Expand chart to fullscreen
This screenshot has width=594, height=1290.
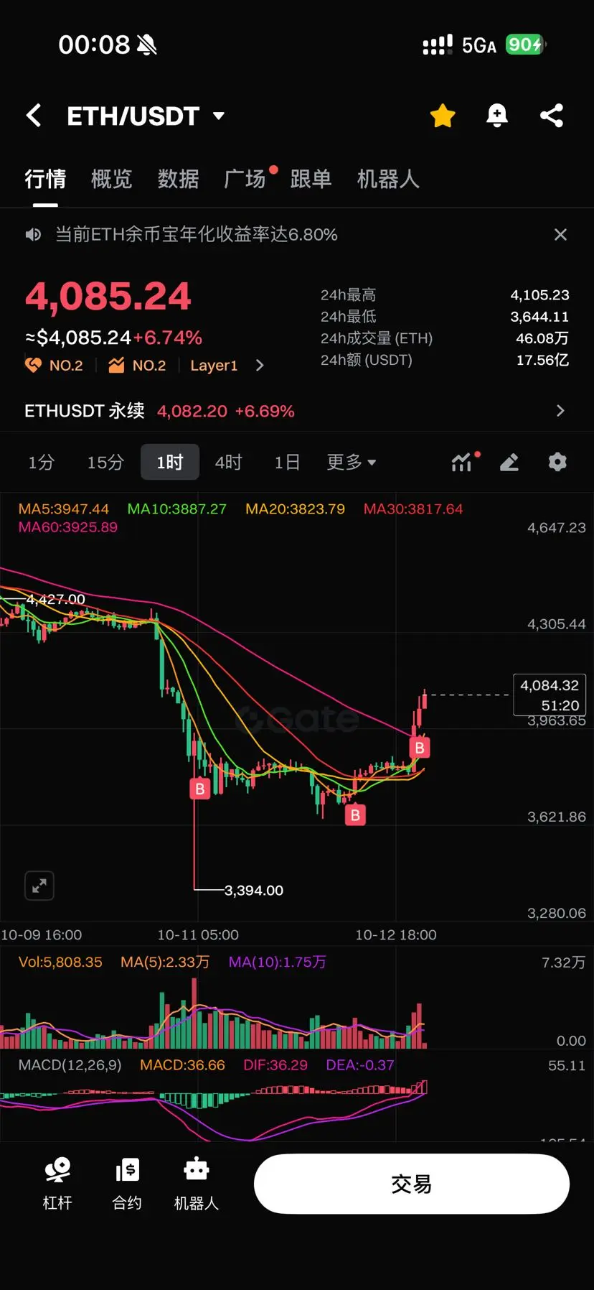point(39,886)
